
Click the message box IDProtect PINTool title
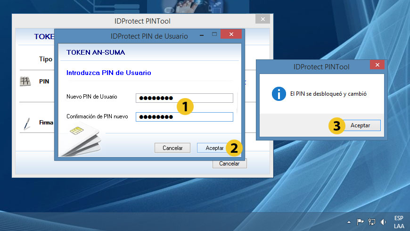321,67
